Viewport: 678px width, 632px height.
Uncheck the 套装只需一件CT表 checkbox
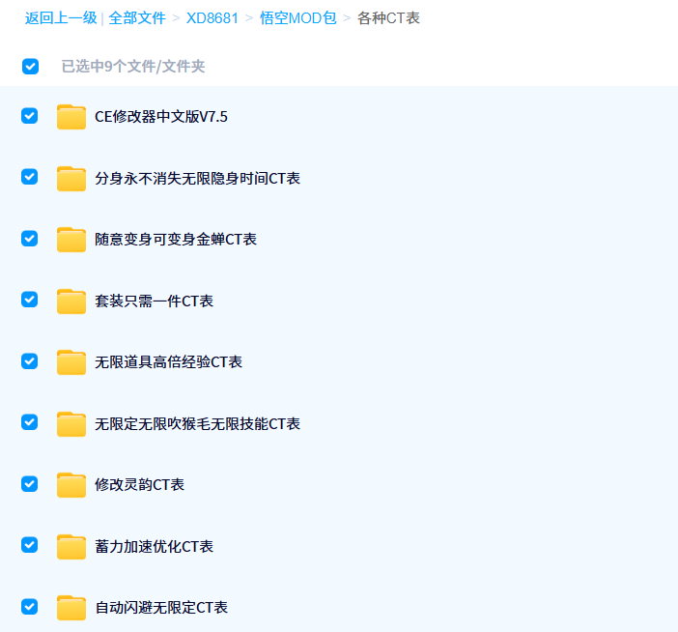(29, 300)
